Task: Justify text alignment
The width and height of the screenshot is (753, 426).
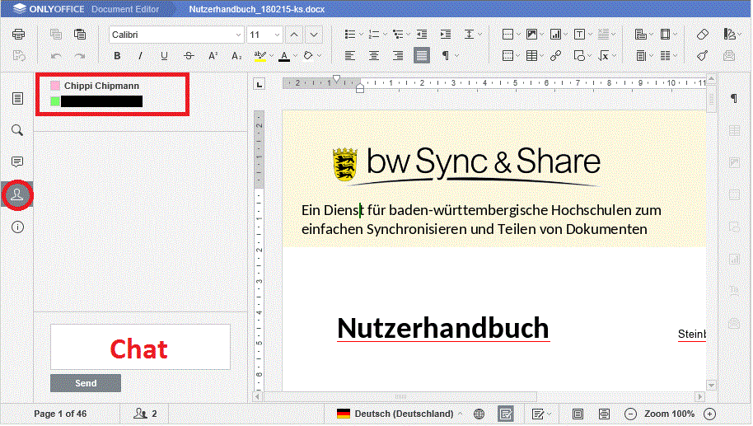Action: (422, 56)
